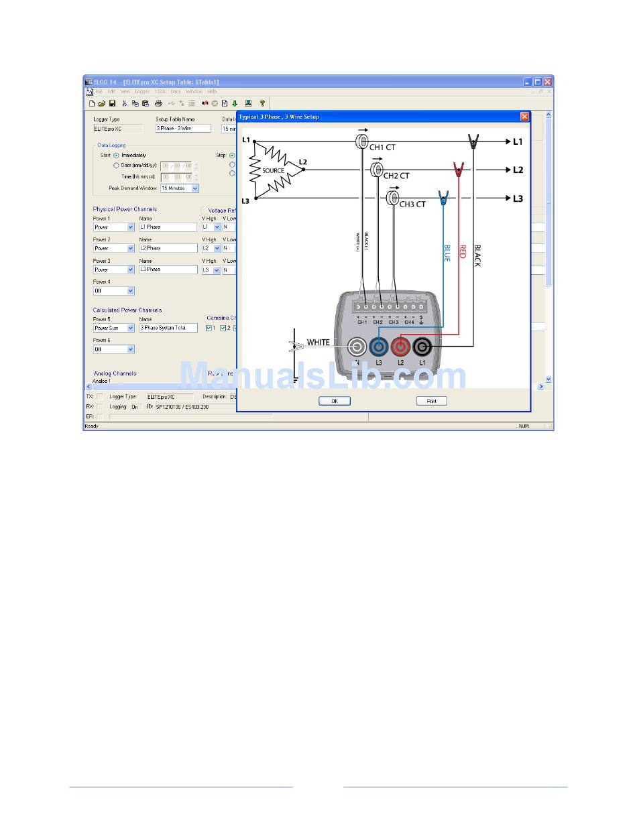Click the Setup Table Name text field
637x824 pixels.
[183, 129]
